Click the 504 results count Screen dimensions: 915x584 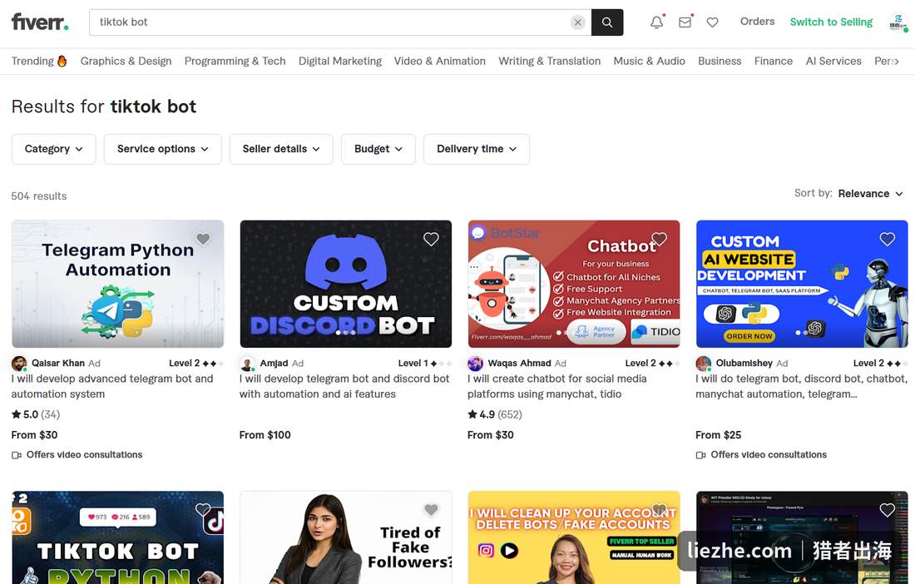tap(39, 196)
